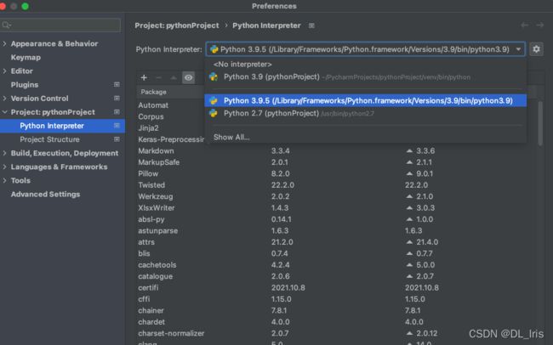
Task: Click the settings search field
Action: 60,25
